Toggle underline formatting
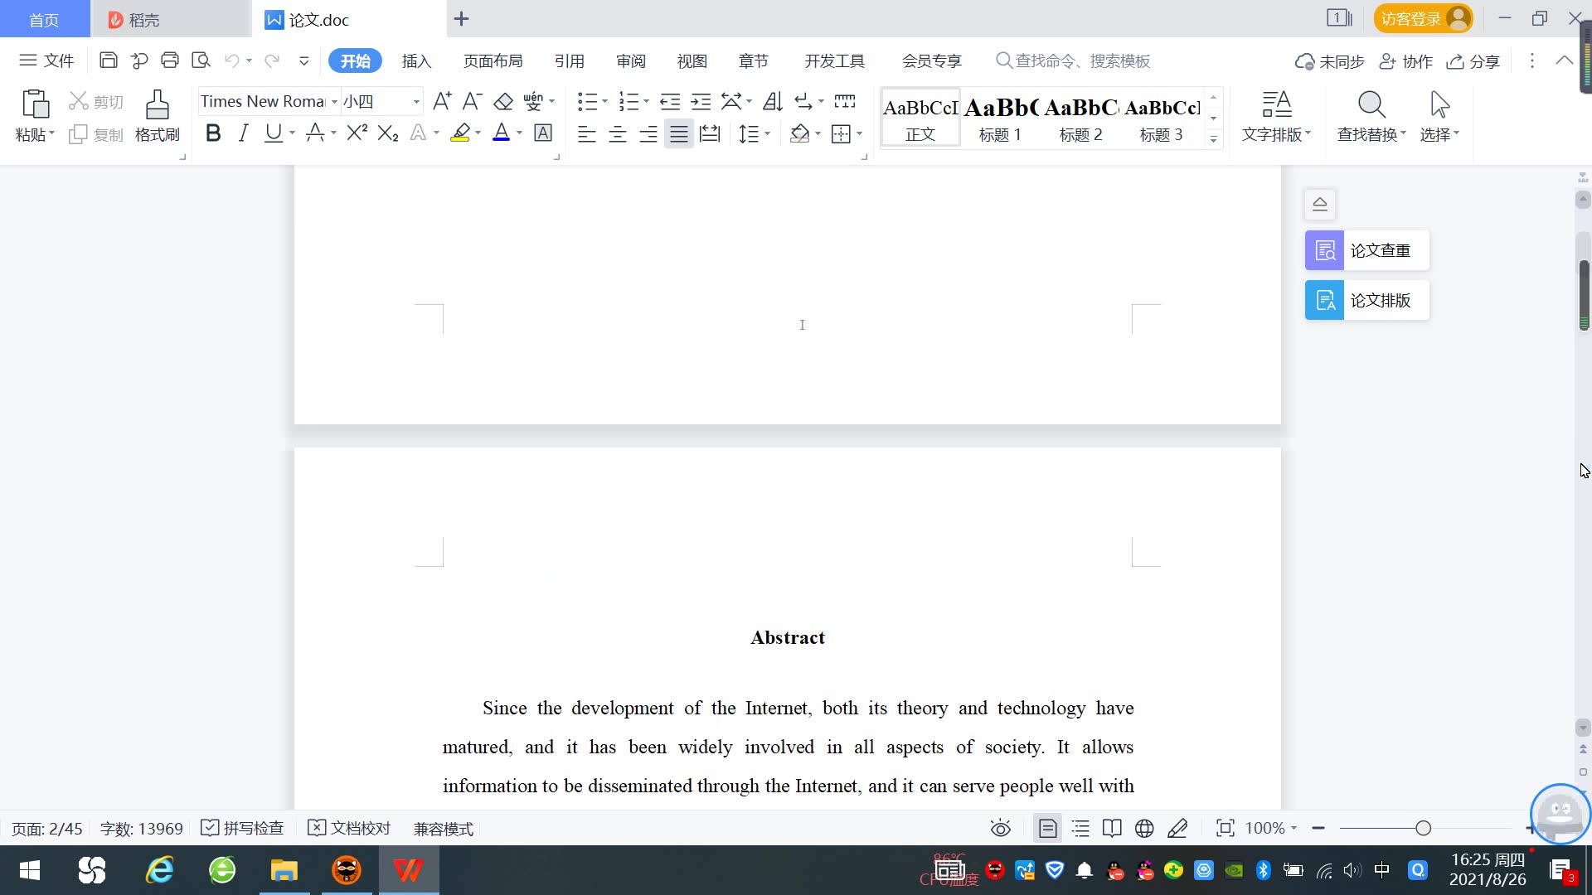The height and width of the screenshot is (895, 1592). [x=272, y=133]
